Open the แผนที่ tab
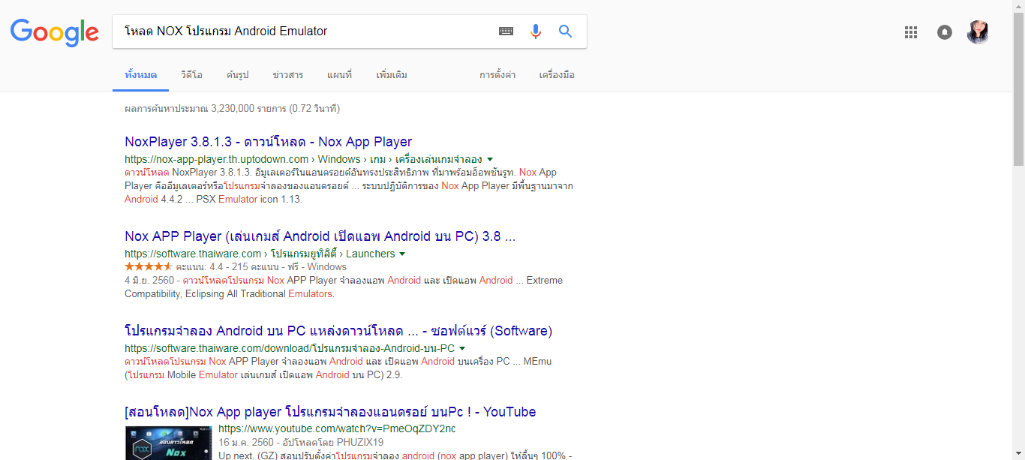 click(339, 75)
